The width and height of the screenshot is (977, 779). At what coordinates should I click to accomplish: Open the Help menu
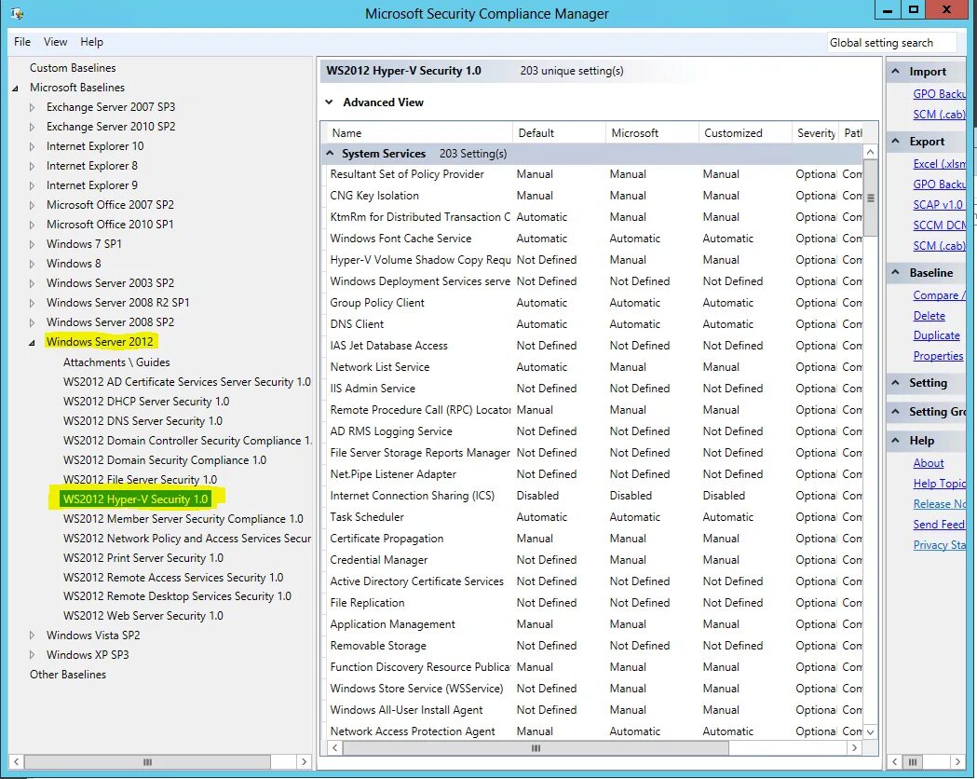pyautogui.click(x=91, y=42)
